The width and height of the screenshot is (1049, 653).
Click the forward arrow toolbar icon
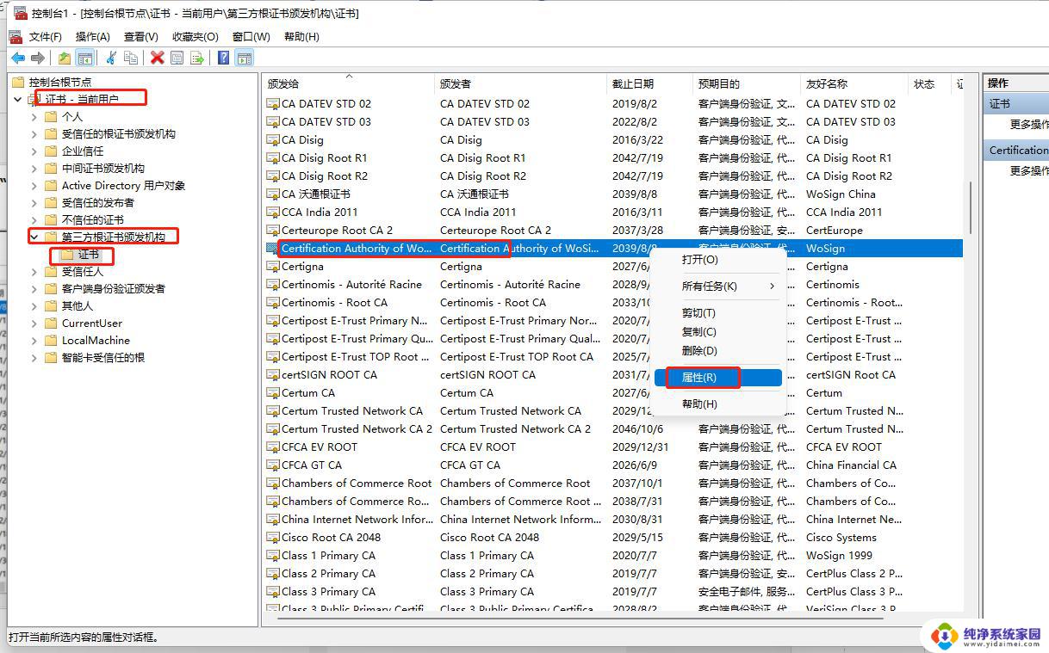pyautogui.click(x=38, y=58)
